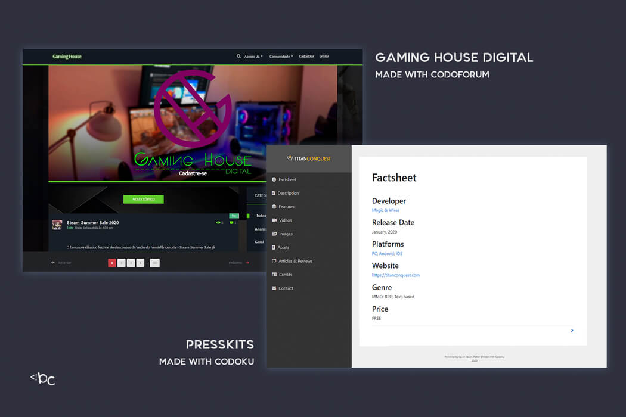This screenshot has height=417, width=626.
Task: Select the Todos category
Action: pos(261,216)
